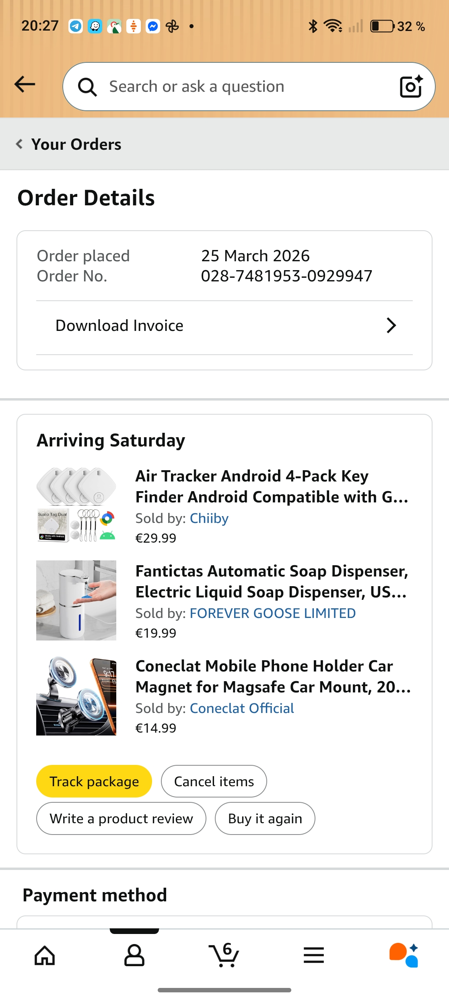Open the account profile tab
The width and height of the screenshot is (449, 1000).
(134, 955)
